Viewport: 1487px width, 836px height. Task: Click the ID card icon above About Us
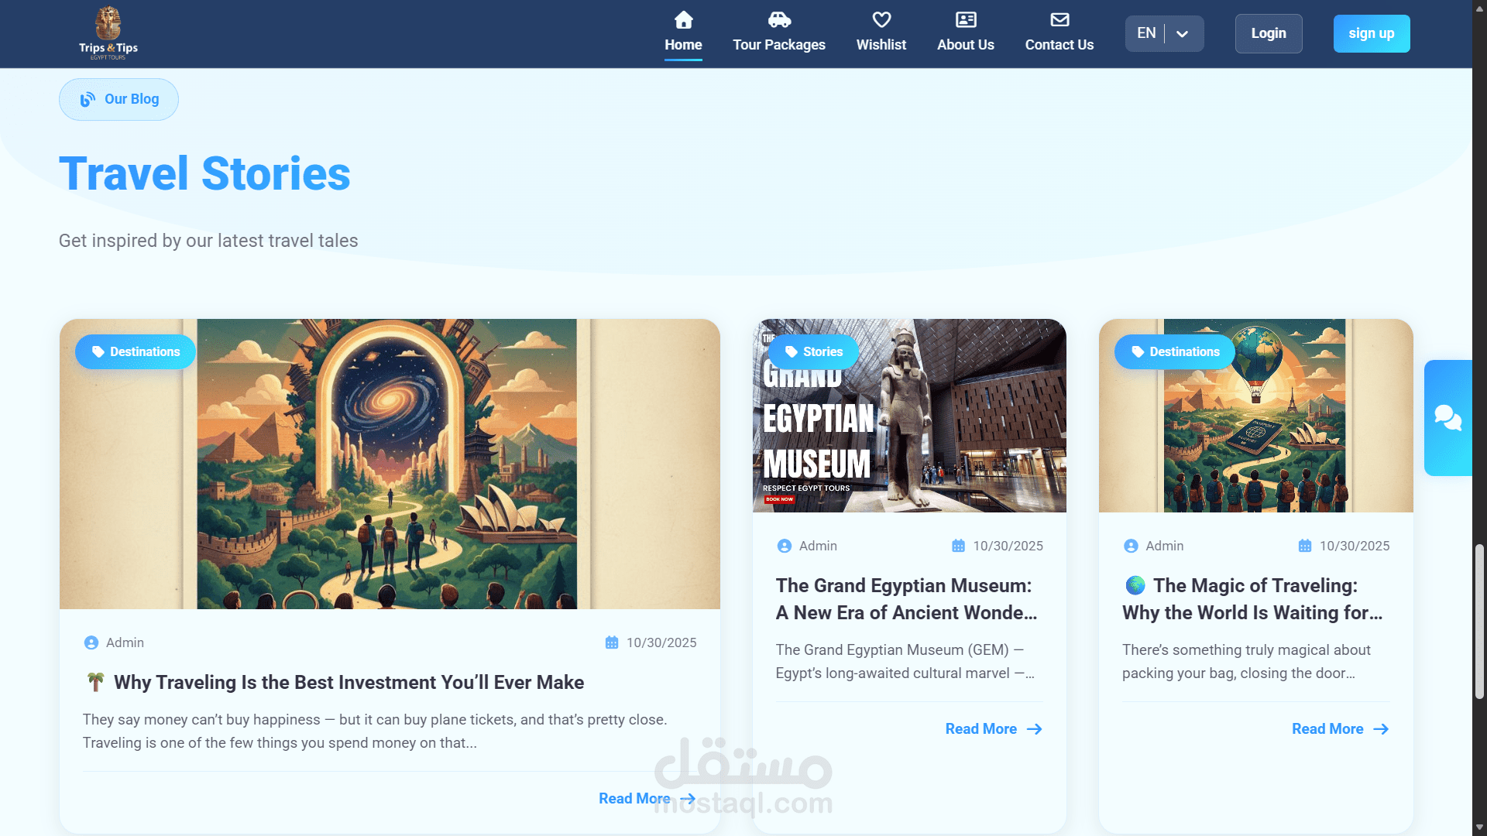(966, 19)
